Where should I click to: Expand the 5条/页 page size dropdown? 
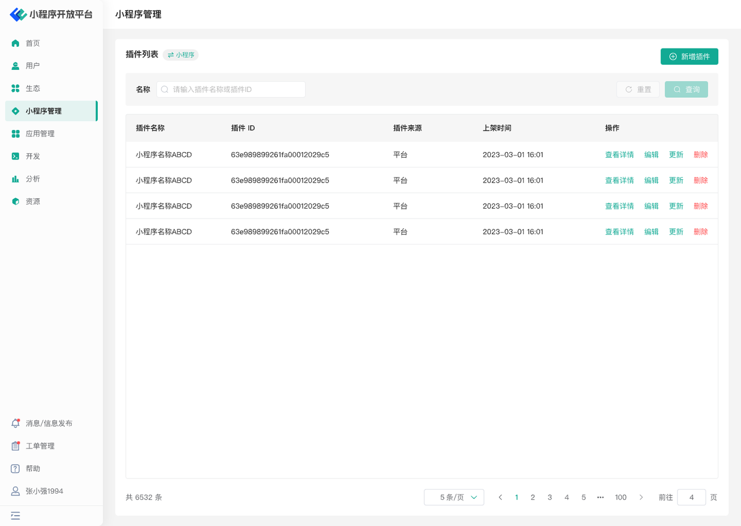coord(454,497)
